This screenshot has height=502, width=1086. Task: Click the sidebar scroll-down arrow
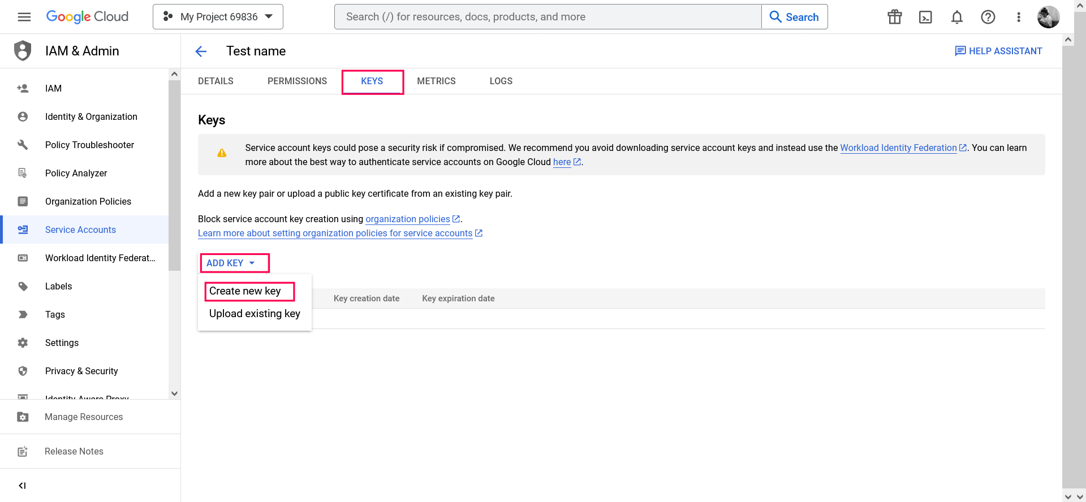click(174, 393)
